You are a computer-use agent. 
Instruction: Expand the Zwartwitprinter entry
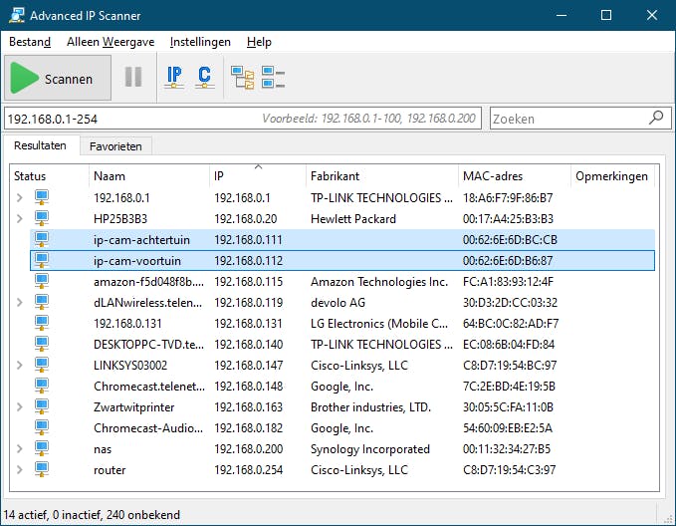[19, 406]
